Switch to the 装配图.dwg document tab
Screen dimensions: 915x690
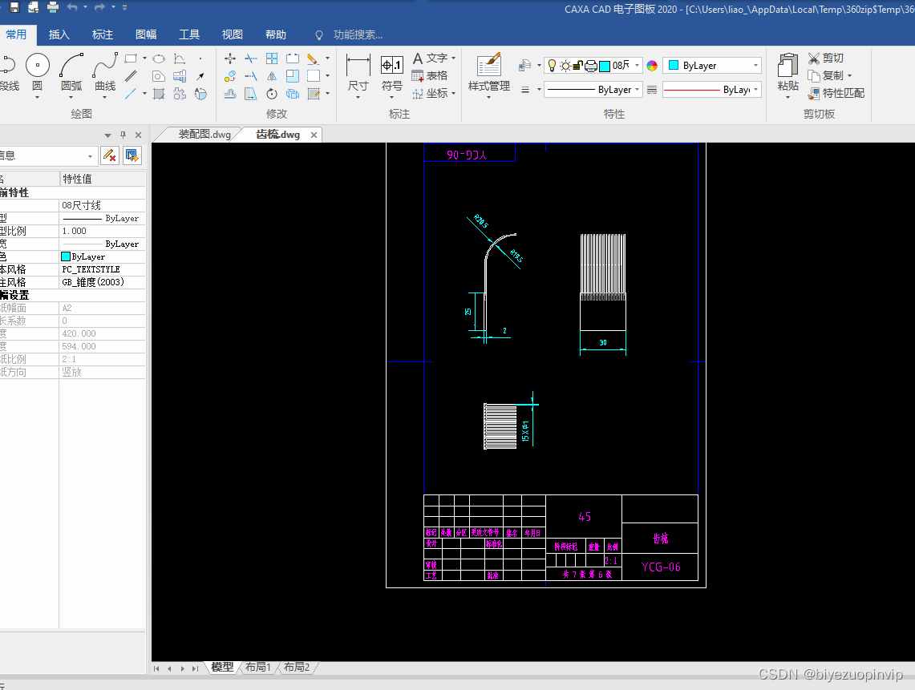click(204, 134)
